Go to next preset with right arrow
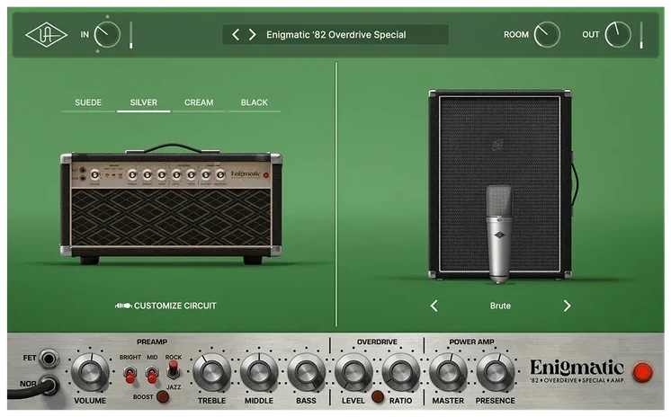The image size is (671, 417). click(253, 35)
